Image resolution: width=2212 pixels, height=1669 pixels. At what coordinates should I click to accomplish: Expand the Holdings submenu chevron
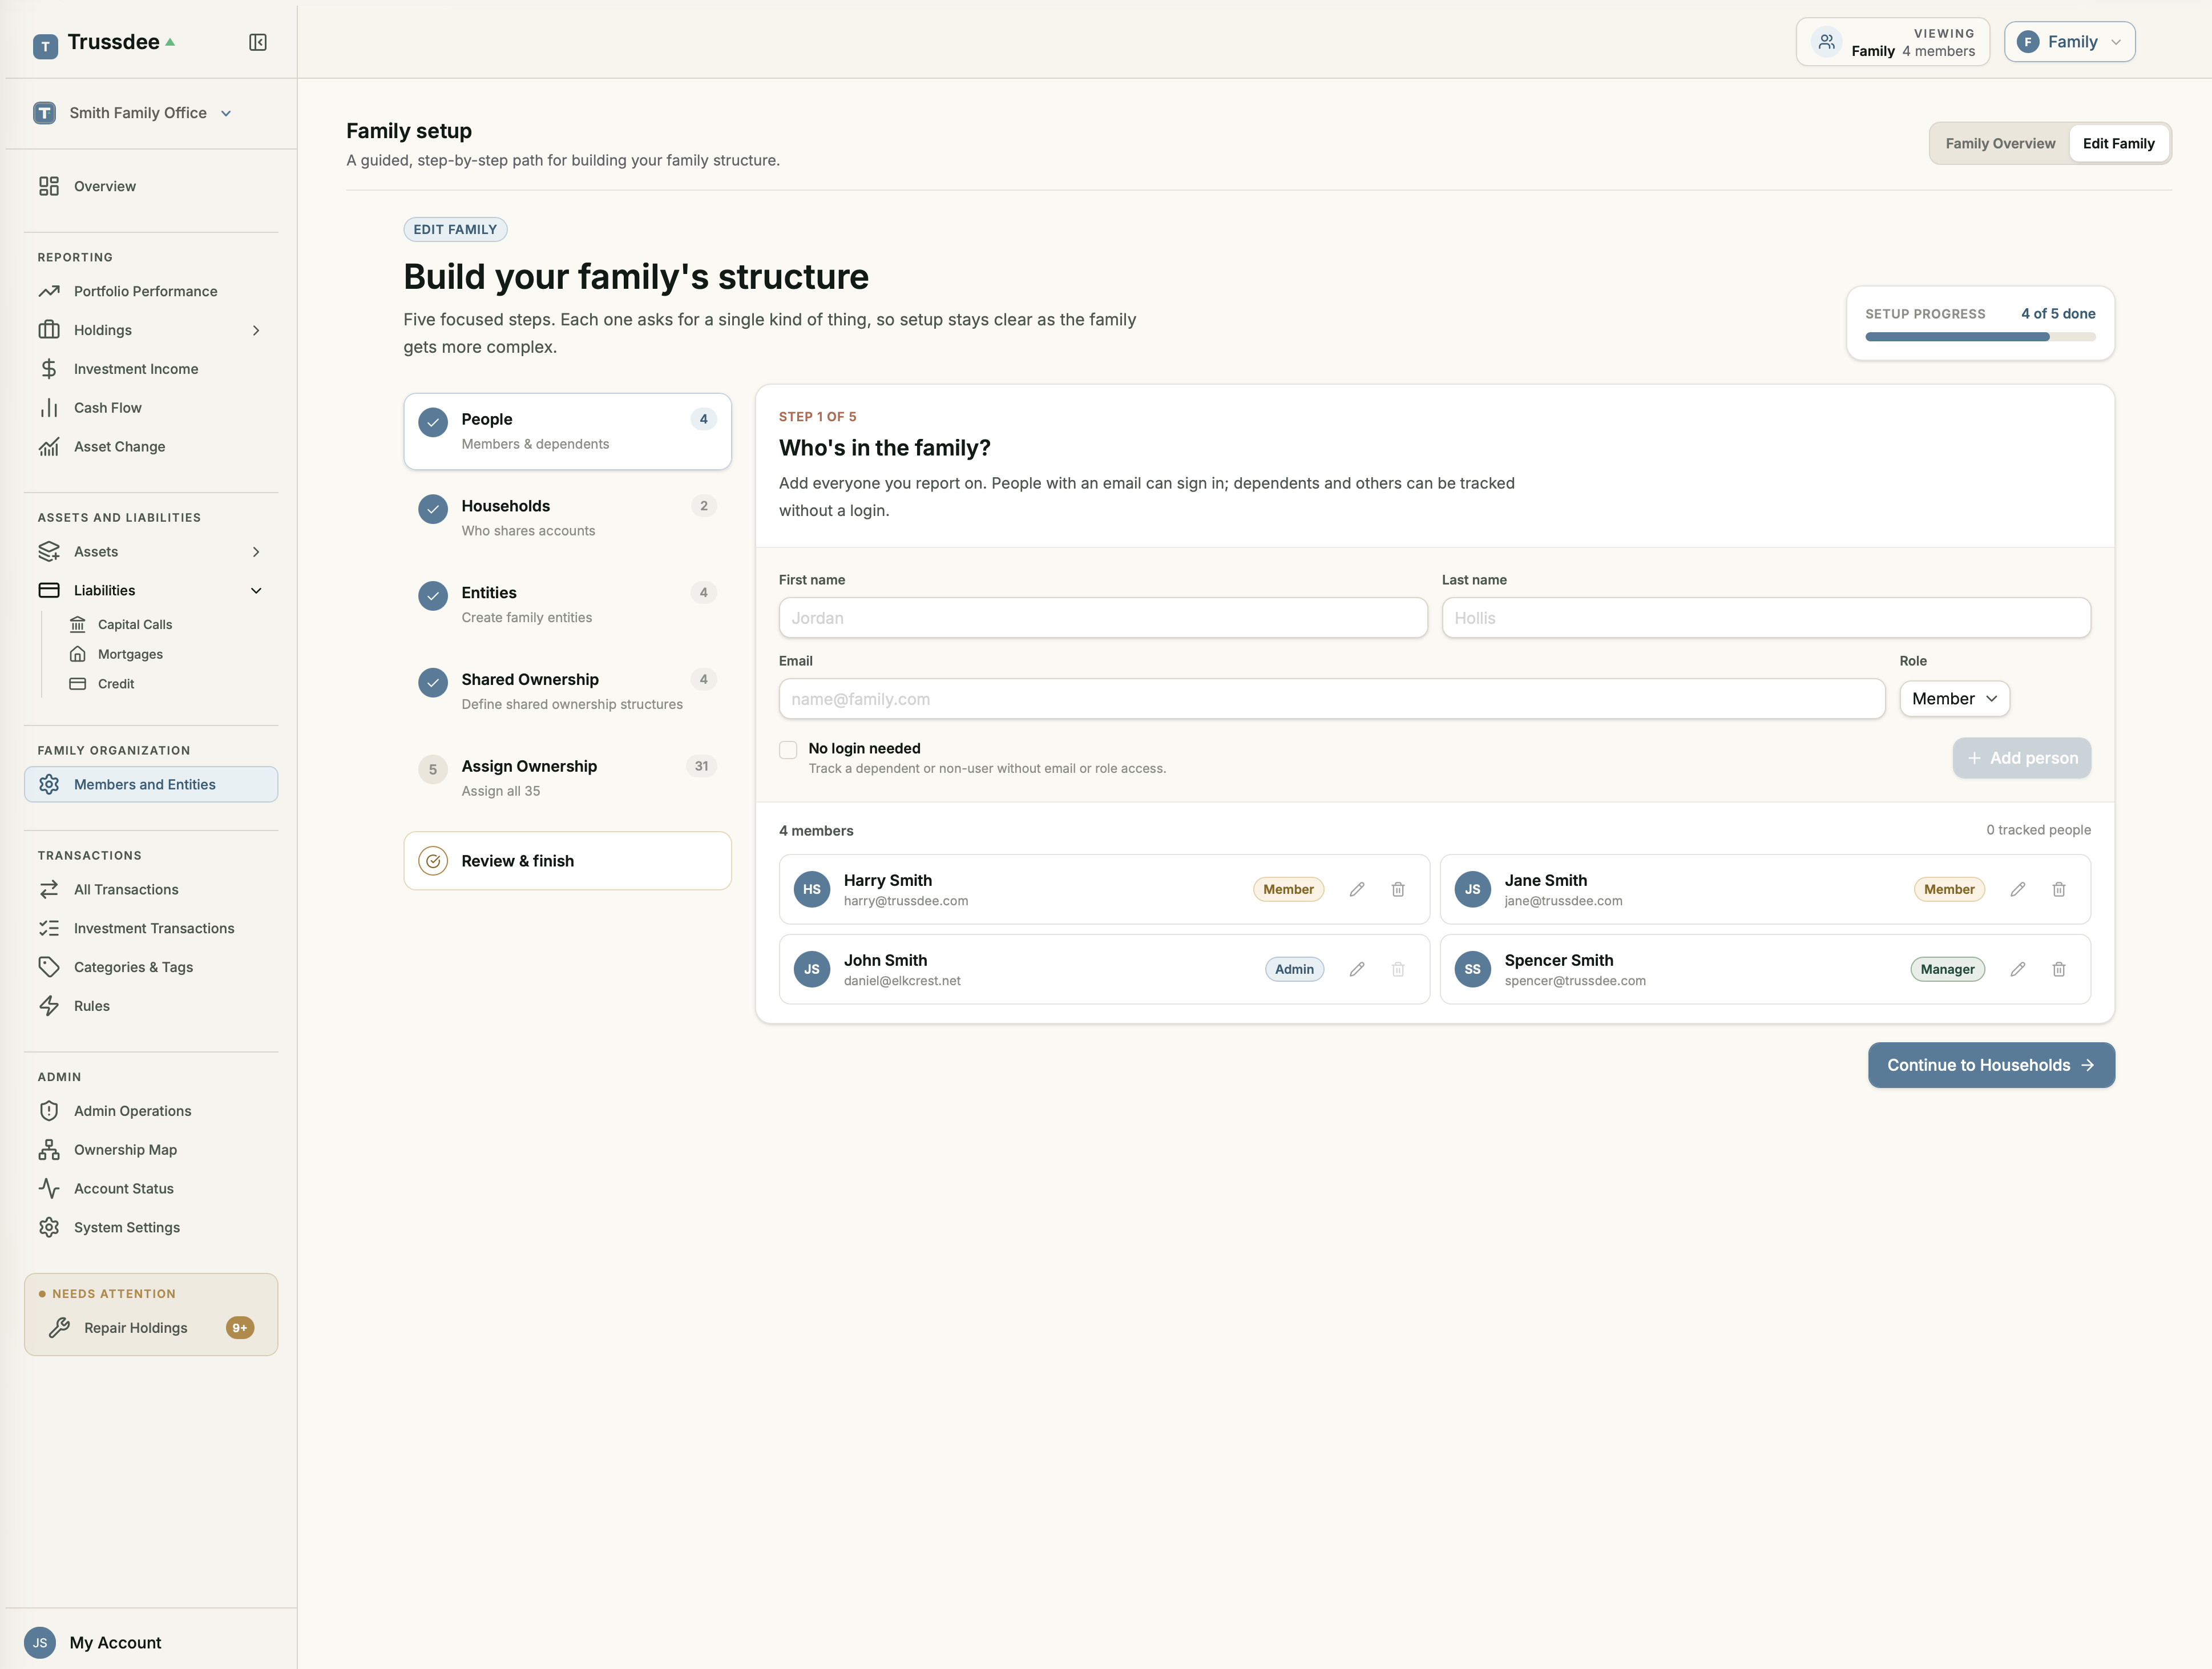256,330
